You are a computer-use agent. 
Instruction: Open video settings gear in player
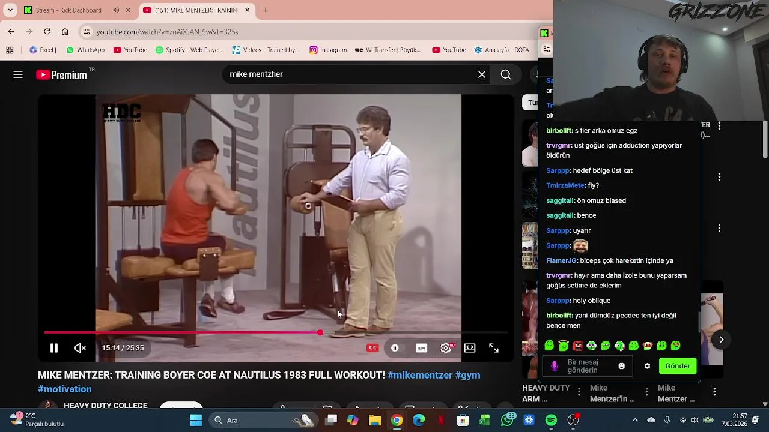[x=446, y=348]
